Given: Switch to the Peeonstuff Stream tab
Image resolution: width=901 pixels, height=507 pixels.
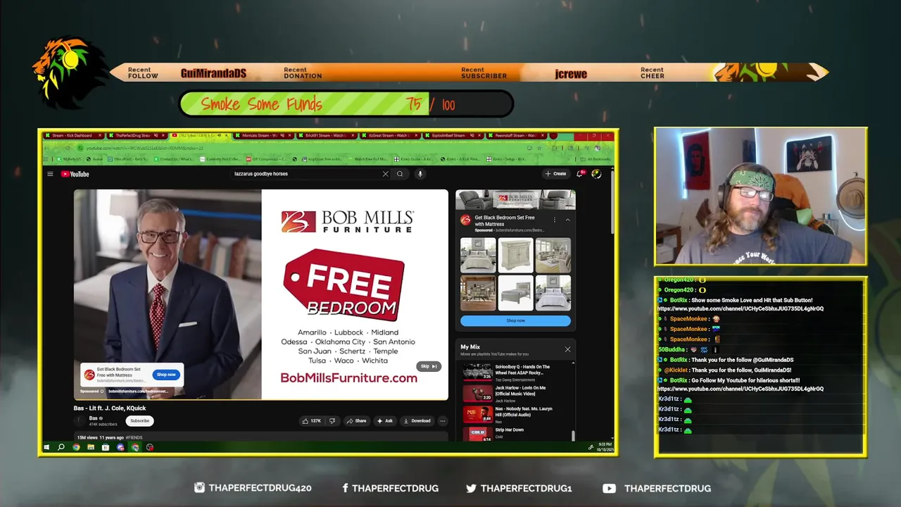Looking at the screenshot, I should coord(517,135).
